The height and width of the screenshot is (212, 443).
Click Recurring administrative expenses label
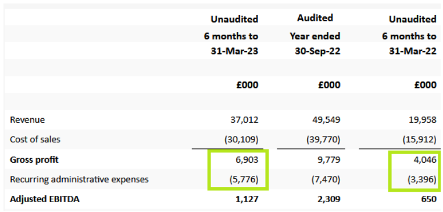[x=79, y=180]
